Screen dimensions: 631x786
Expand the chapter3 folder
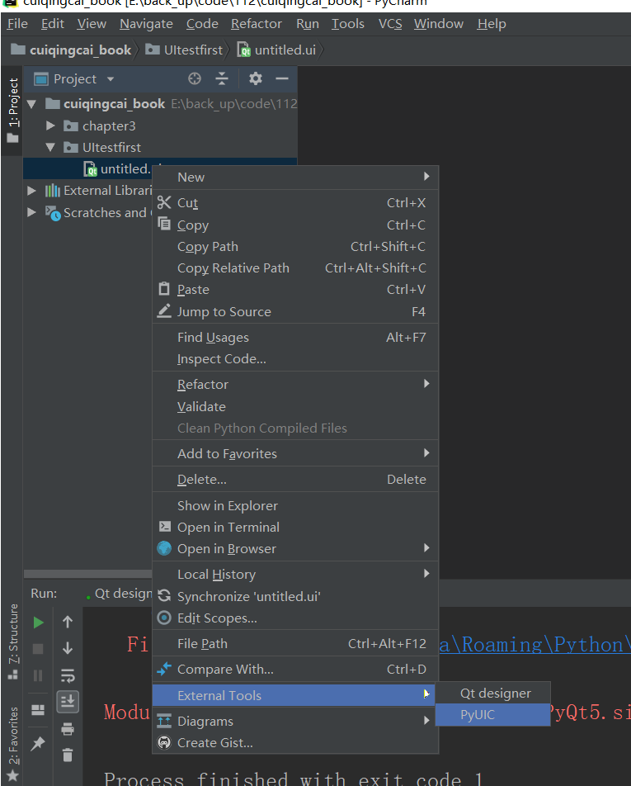point(50,125)
